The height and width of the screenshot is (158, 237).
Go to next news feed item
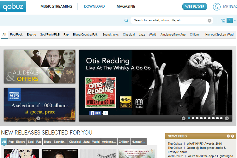[x=233, y=136]
